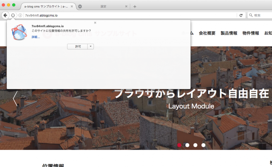Click the gear icon on the 設定 tab
Screen dimensions: 272x167
(80, 6)
